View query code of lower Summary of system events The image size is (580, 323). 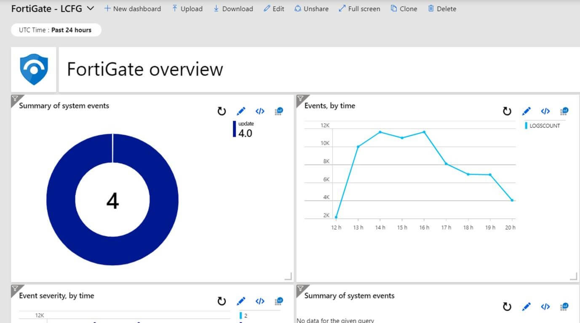(545, 307)
